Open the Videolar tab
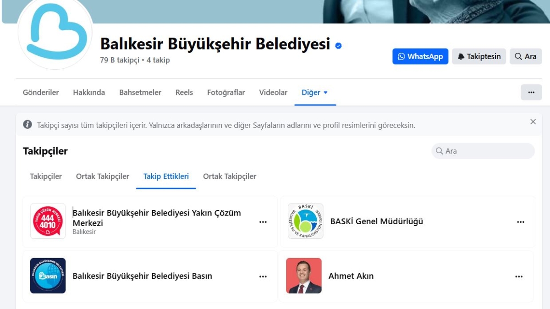The height and width of the screenshot is (309, 550). tap(273, 92)
